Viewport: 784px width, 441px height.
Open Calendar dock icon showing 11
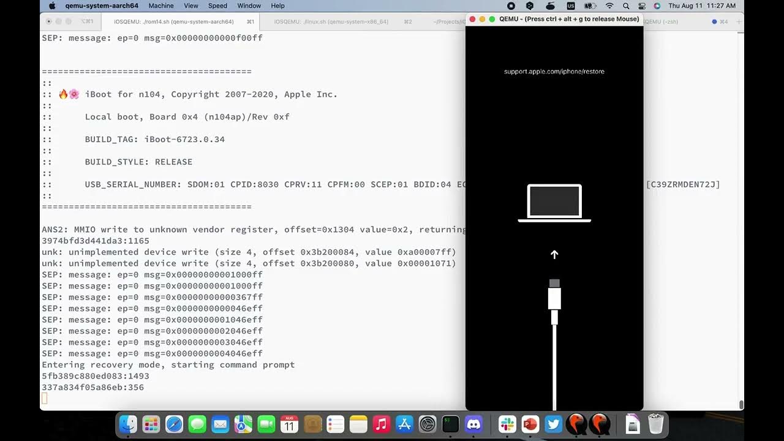coord(289,424)
